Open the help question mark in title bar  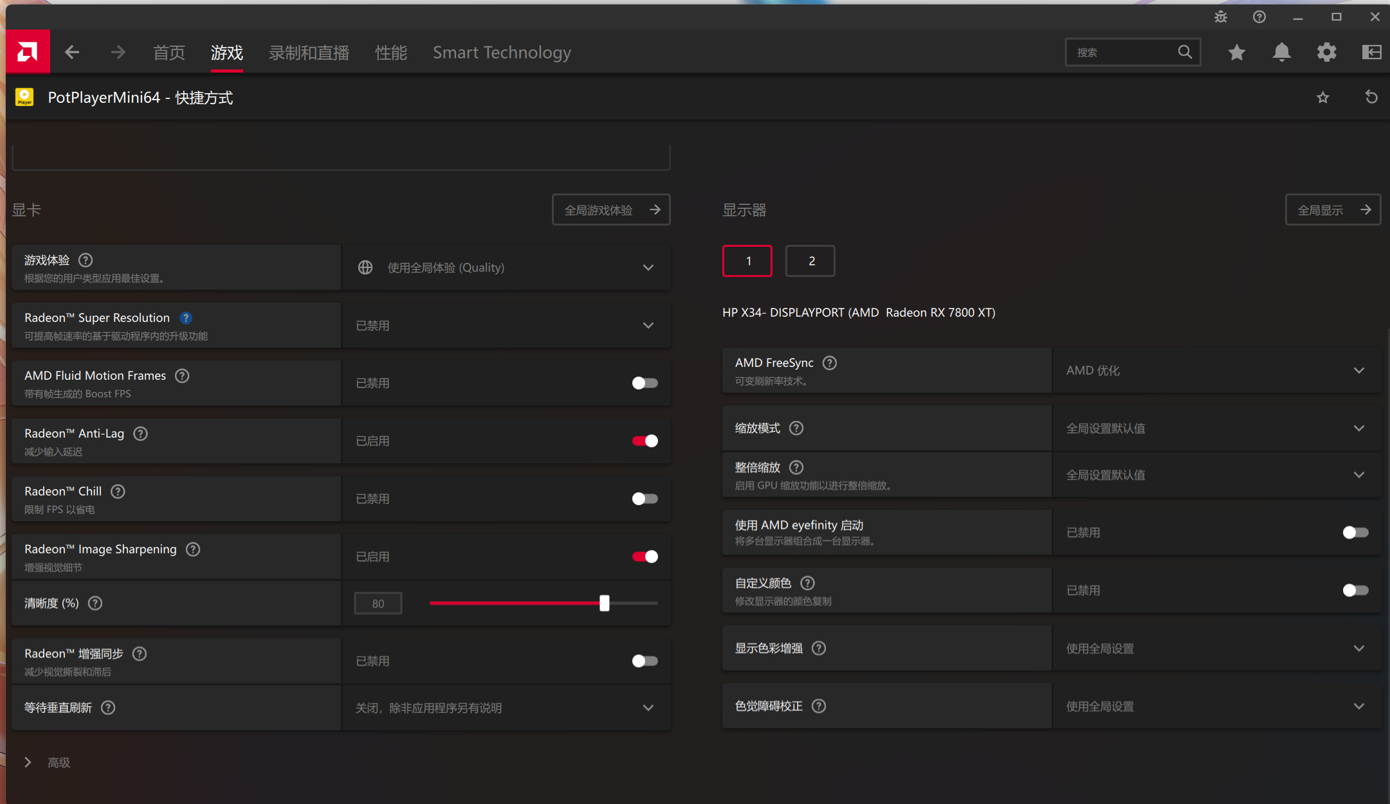point(1259,17)
